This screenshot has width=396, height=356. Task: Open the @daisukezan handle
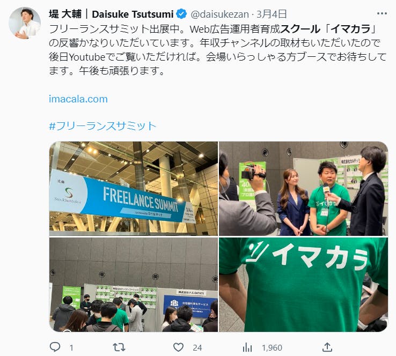(219, 14)
